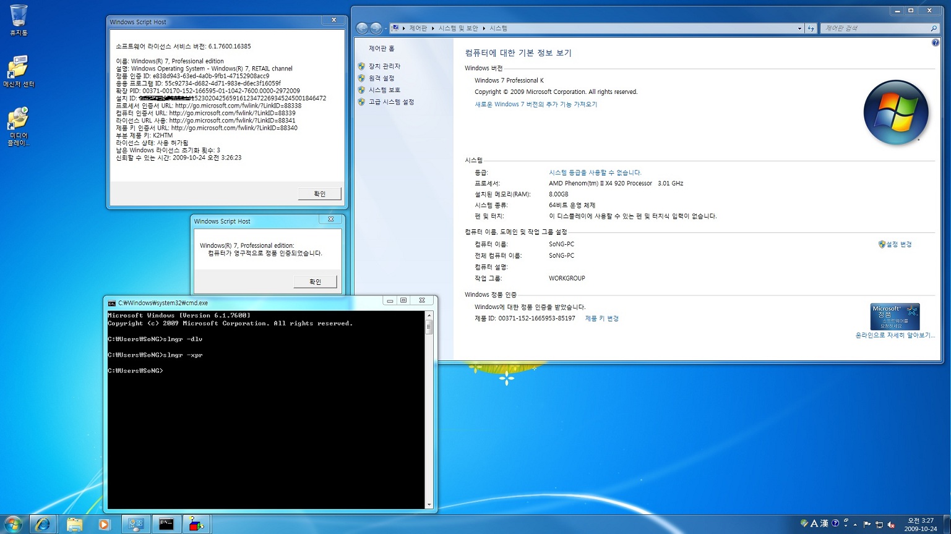Image resolution: width=951 pixels, height=534 pixels.
Task: Click the 'slmgr -xpr' command line text
Action: point(182,355)
